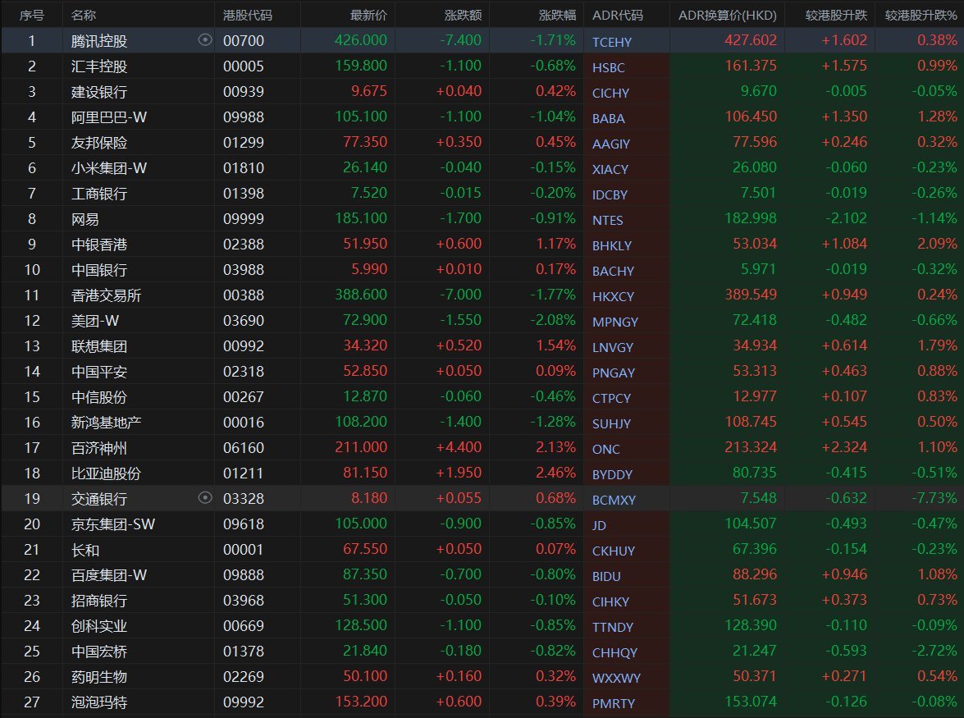This screenshot has height=718, width=964.
Task: Select the 工商银行 stock name
Action: [99, 194]
